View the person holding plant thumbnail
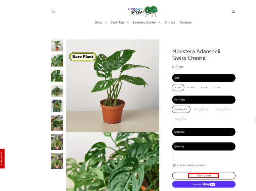 click(x=57, y=106)
